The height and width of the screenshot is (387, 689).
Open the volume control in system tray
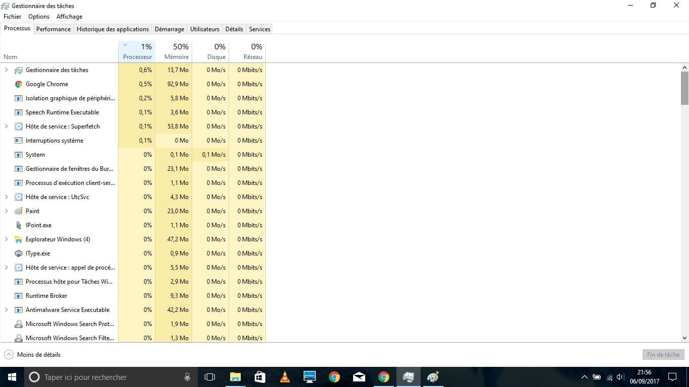coord(620,377)
